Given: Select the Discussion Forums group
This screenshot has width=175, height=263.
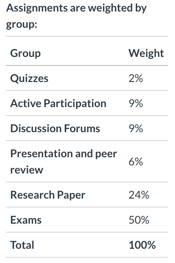Looking at the screenshot, I should [55, 128].
